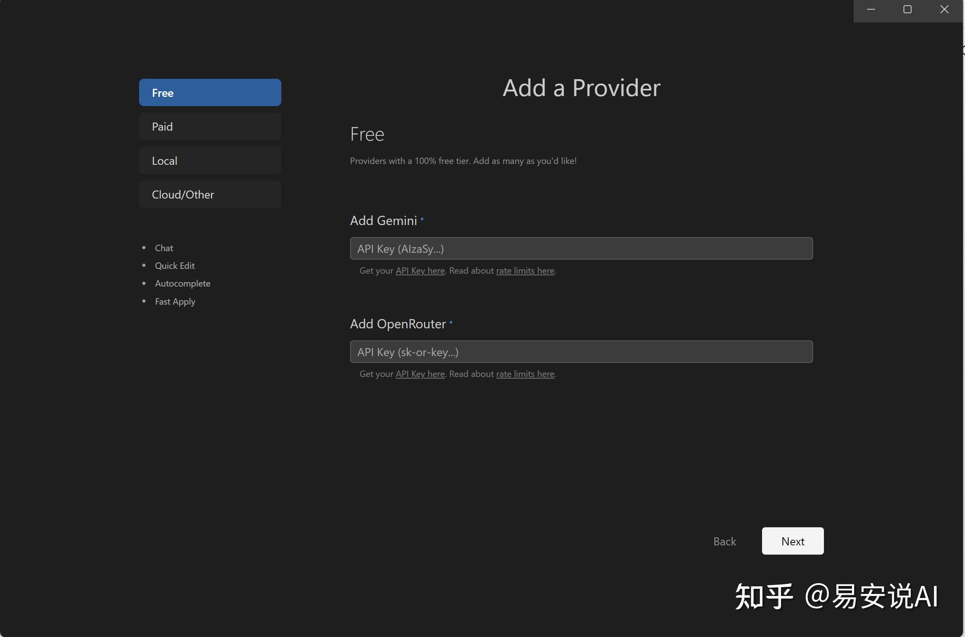The image size is (965, 637).
Task: Click the Quick Edit list item
Action: coord(175,266)
